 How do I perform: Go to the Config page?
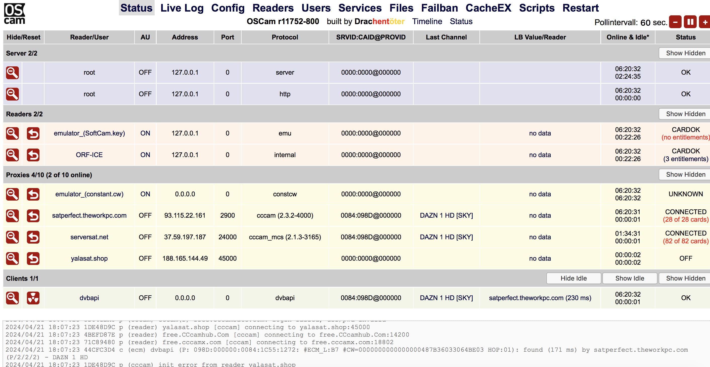(x=228, y=8)
